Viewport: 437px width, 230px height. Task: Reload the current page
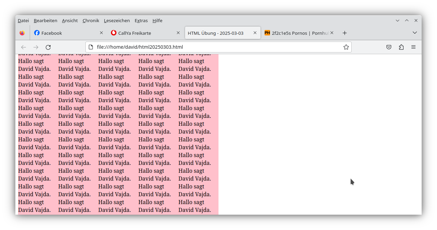click(x=48, y=47)
